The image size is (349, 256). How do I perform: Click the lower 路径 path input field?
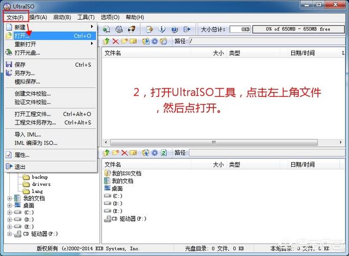tap(267, 153)
